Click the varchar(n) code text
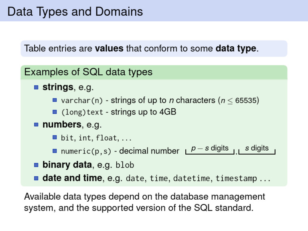Image resolution: width=308 pixels, height=231 pixels. click(x=82, y=100)
